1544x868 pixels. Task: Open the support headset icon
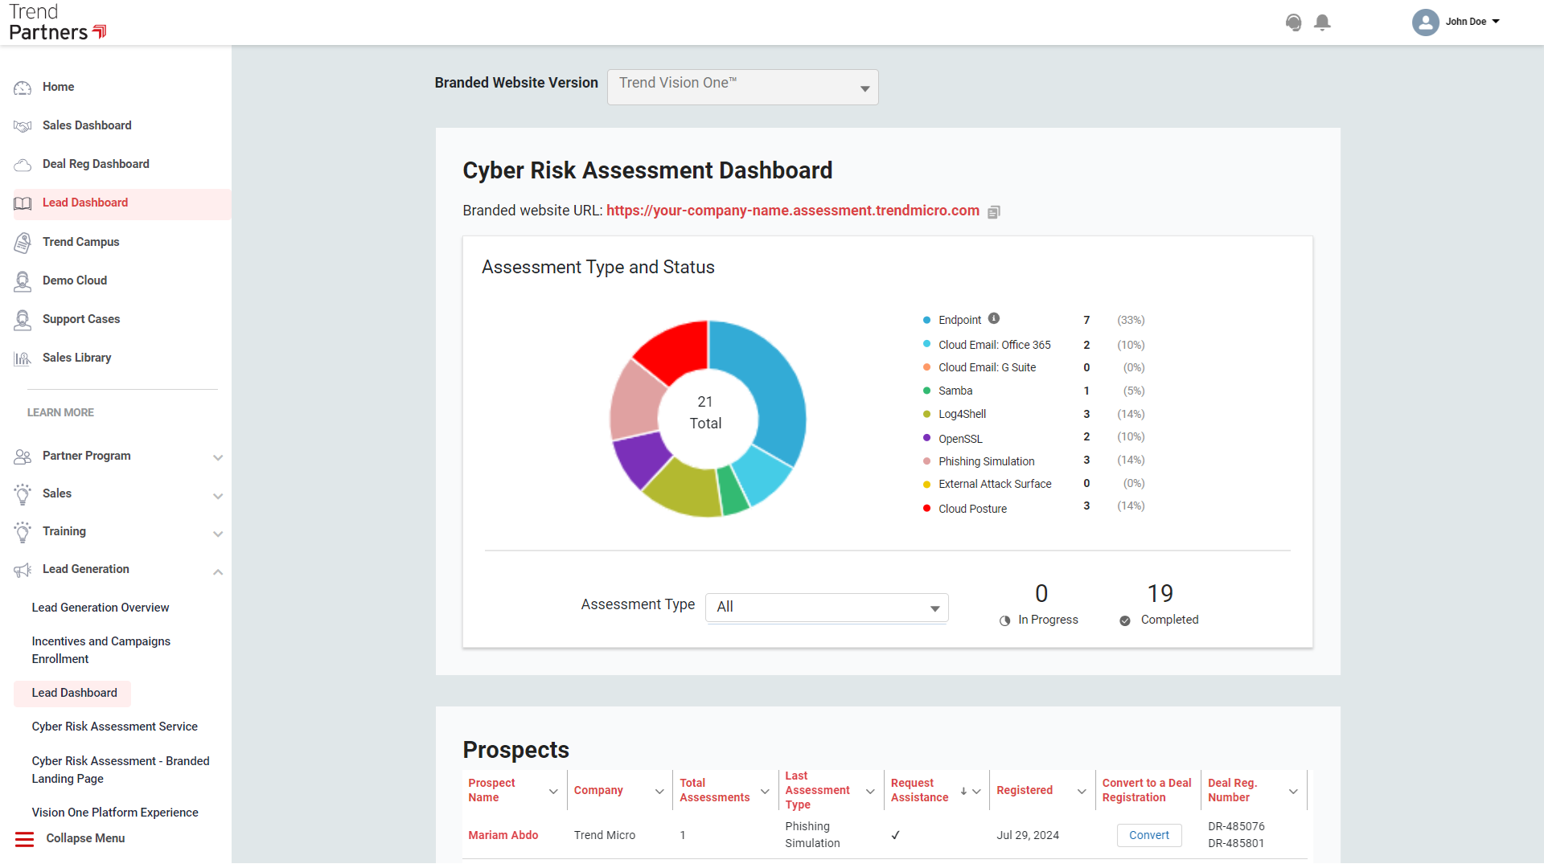click(1293, 23)
